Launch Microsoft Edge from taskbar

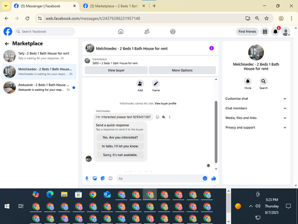coord(50,194)
